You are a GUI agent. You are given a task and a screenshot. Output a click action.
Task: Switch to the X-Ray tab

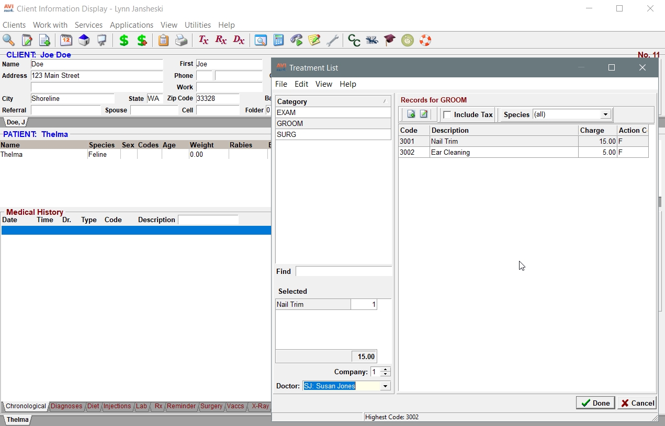260,406
